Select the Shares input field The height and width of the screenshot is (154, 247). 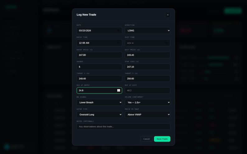tap(99, 67)
